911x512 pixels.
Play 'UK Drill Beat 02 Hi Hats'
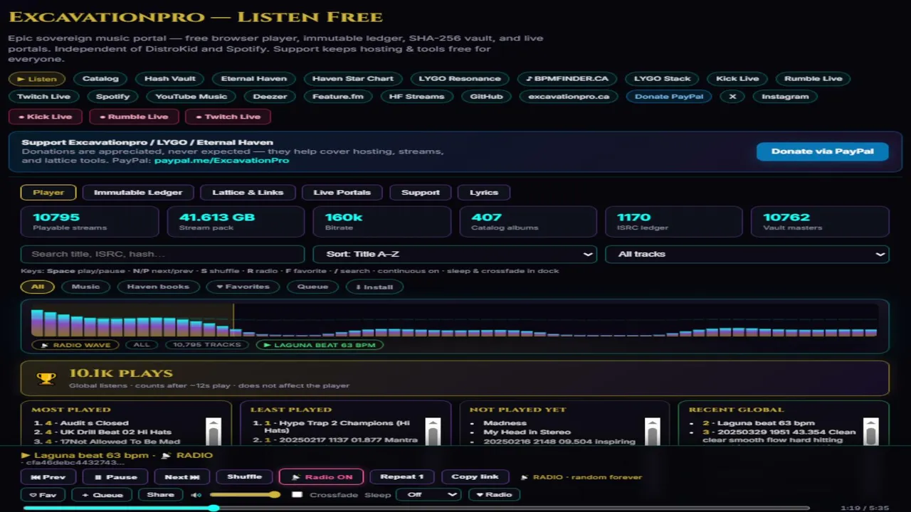point(115,432)
